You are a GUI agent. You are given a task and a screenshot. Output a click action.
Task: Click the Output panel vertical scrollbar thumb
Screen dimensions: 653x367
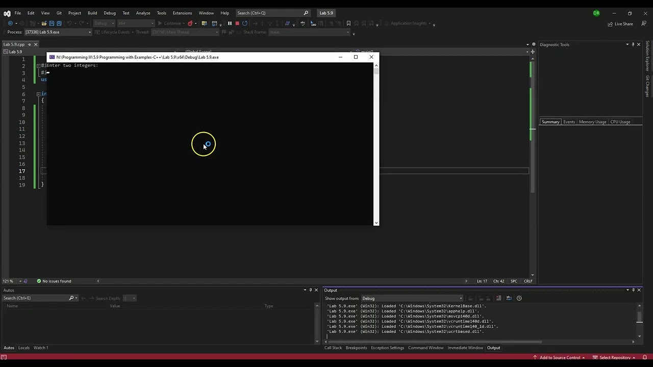pyautogui.click(x=639, y=318)
